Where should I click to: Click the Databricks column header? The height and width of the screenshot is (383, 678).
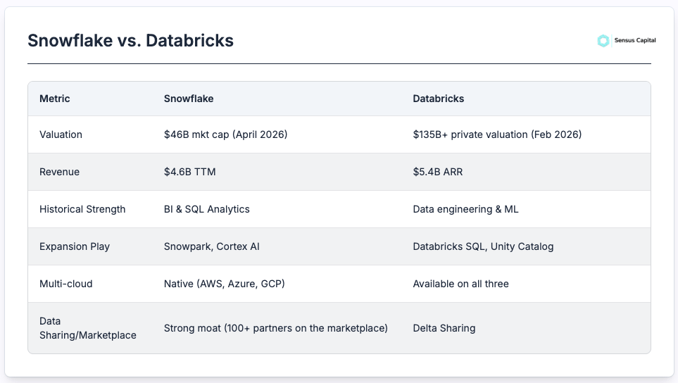[439, 99]
